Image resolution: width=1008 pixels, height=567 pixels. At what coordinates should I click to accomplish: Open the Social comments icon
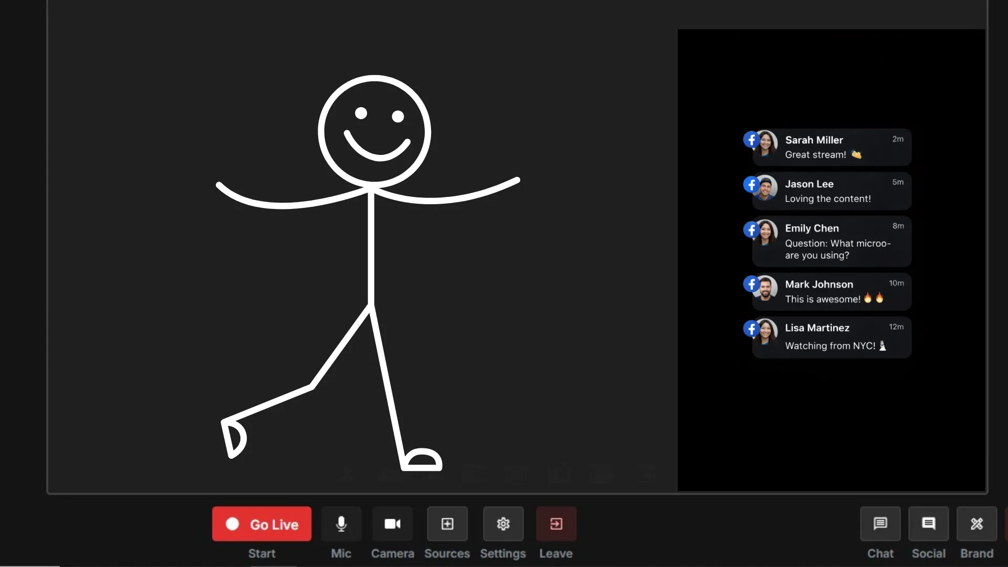click(x=929, y=524)
